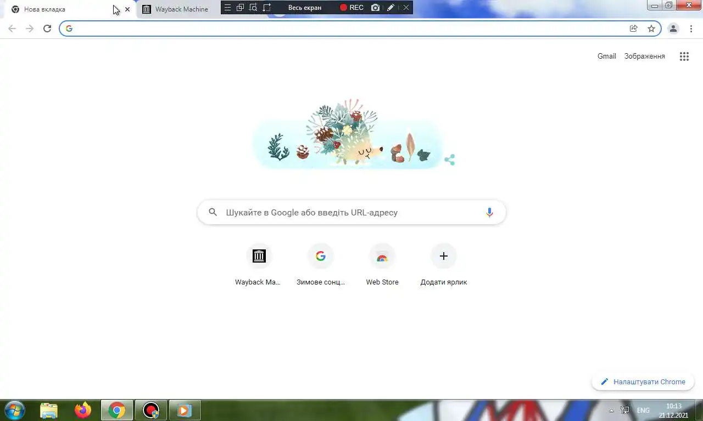Reload the page with the refresh icon
The width and height of the screenshot is (703, 421).
pyautogui.click(x=47, y=29)
